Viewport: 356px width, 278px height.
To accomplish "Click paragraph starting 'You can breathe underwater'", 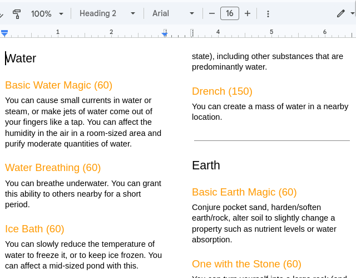I will coord(83,194).
